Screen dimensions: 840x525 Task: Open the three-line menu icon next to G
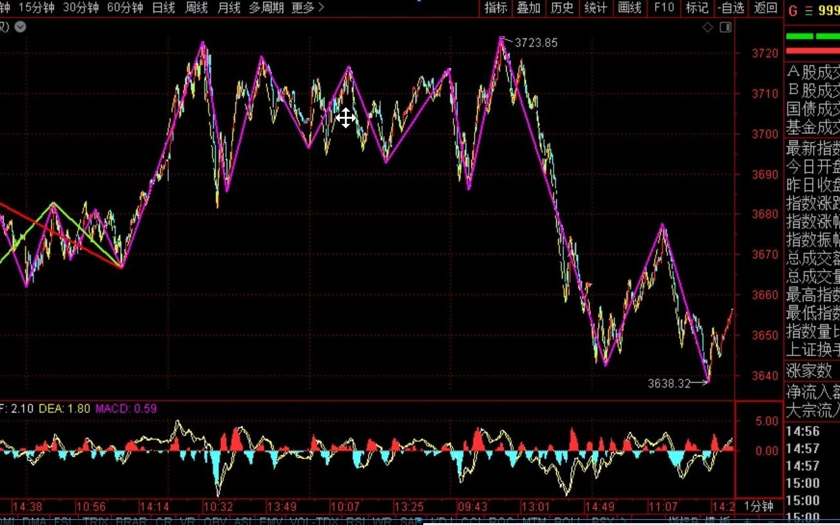[x=808, y=10]
